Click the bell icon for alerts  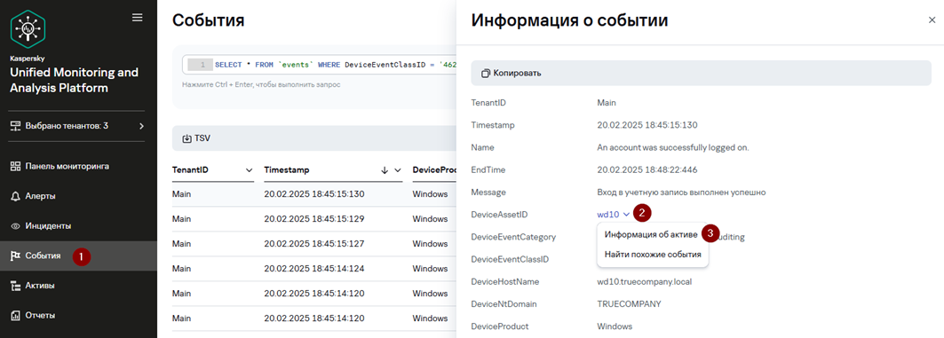(x=16, y=196)
